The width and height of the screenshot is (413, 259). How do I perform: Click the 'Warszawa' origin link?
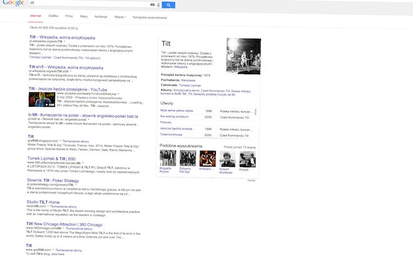coord(188,80)
